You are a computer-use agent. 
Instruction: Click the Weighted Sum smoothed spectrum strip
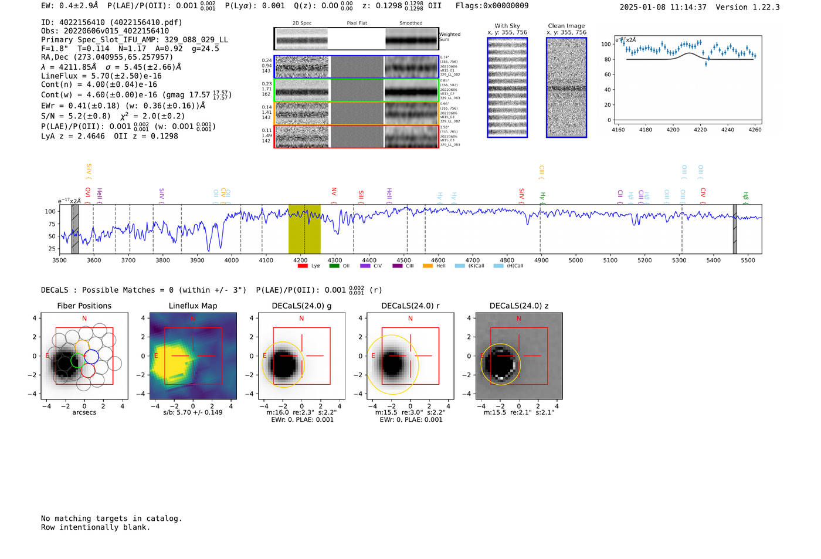click(x=411, y=39)
